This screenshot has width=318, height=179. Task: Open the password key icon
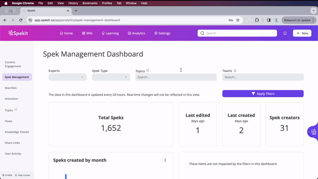point(231,20)
